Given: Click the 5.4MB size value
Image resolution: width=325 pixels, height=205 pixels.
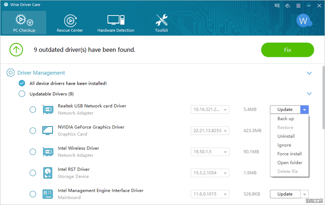Looking at the screenshot, I should pyautogui.click(x=250, y=110).
